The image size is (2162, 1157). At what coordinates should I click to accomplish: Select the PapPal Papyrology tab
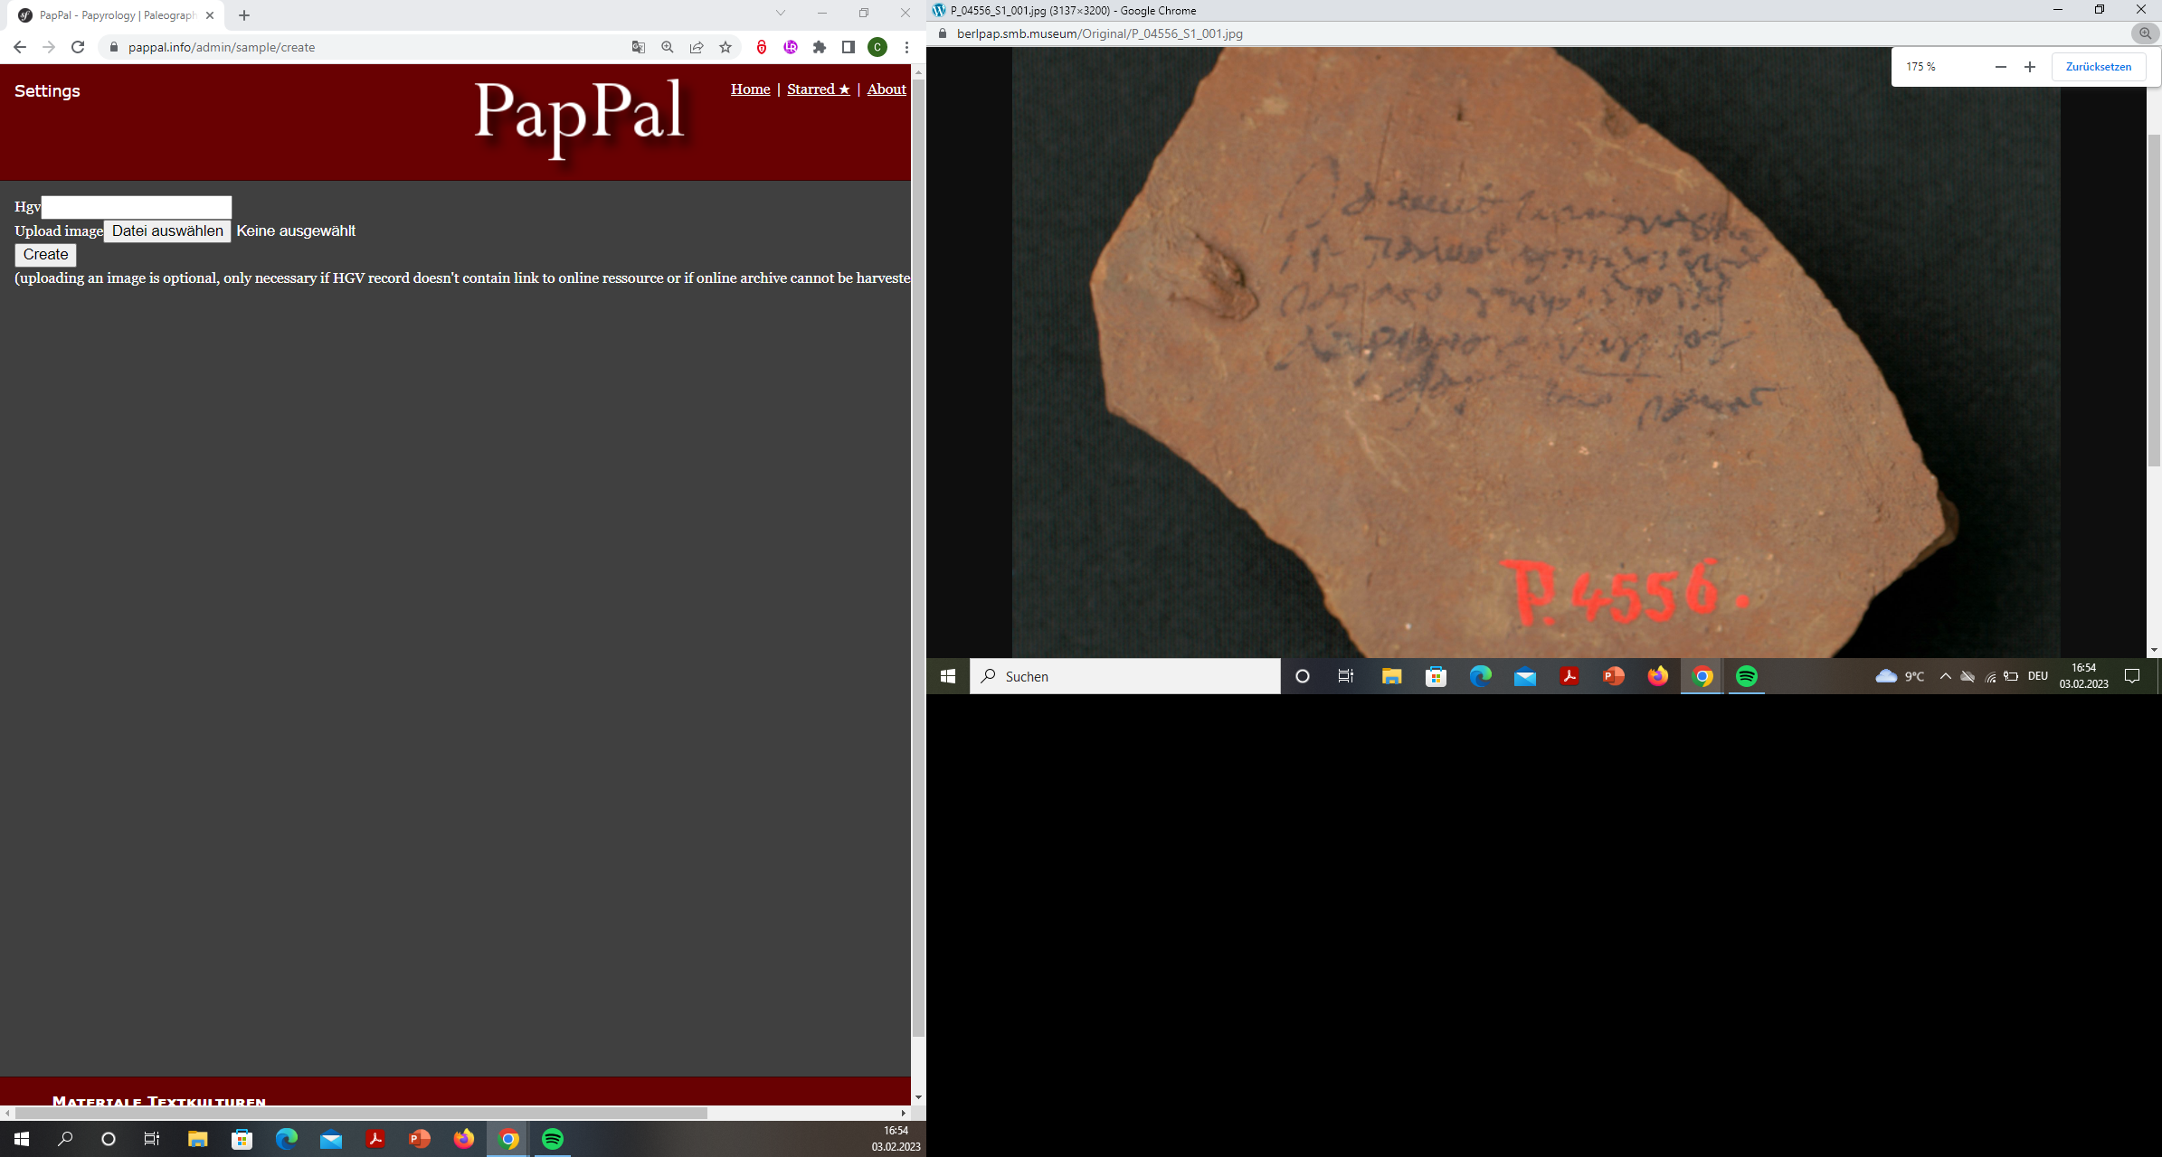118,15
